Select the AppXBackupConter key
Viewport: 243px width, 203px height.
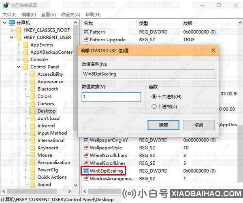coord(51,52)
